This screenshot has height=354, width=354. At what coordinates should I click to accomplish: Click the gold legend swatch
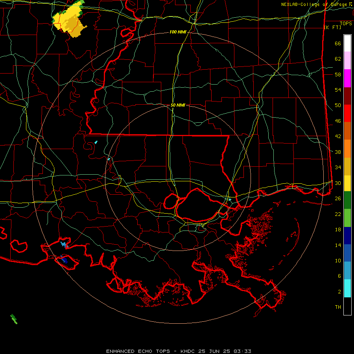347,166
